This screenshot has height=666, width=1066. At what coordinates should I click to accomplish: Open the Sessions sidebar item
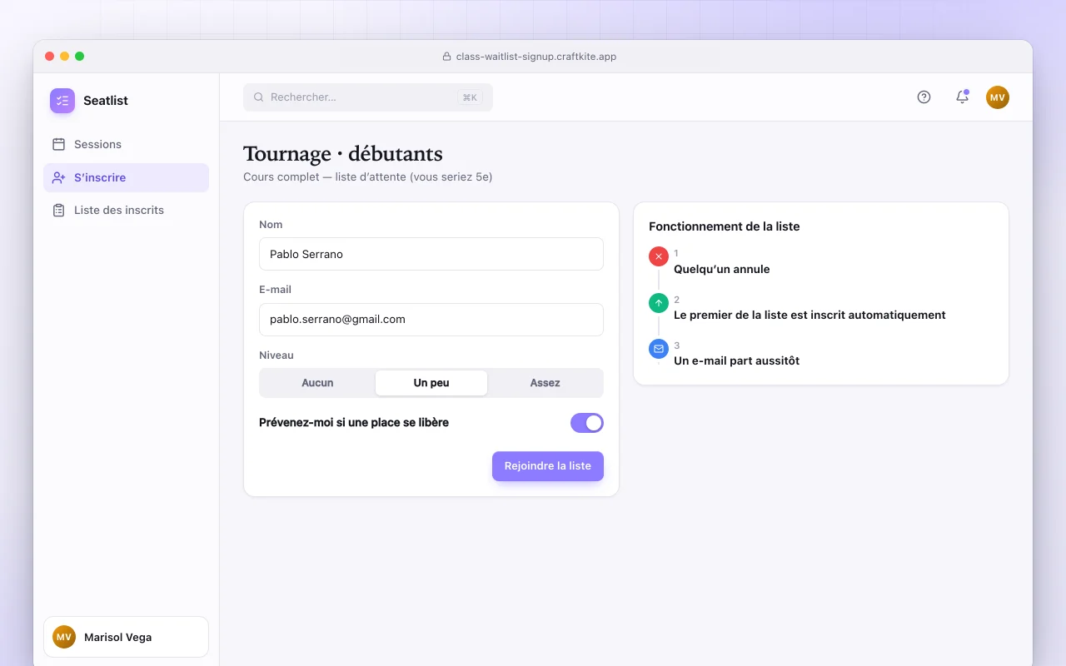point(126,145)
